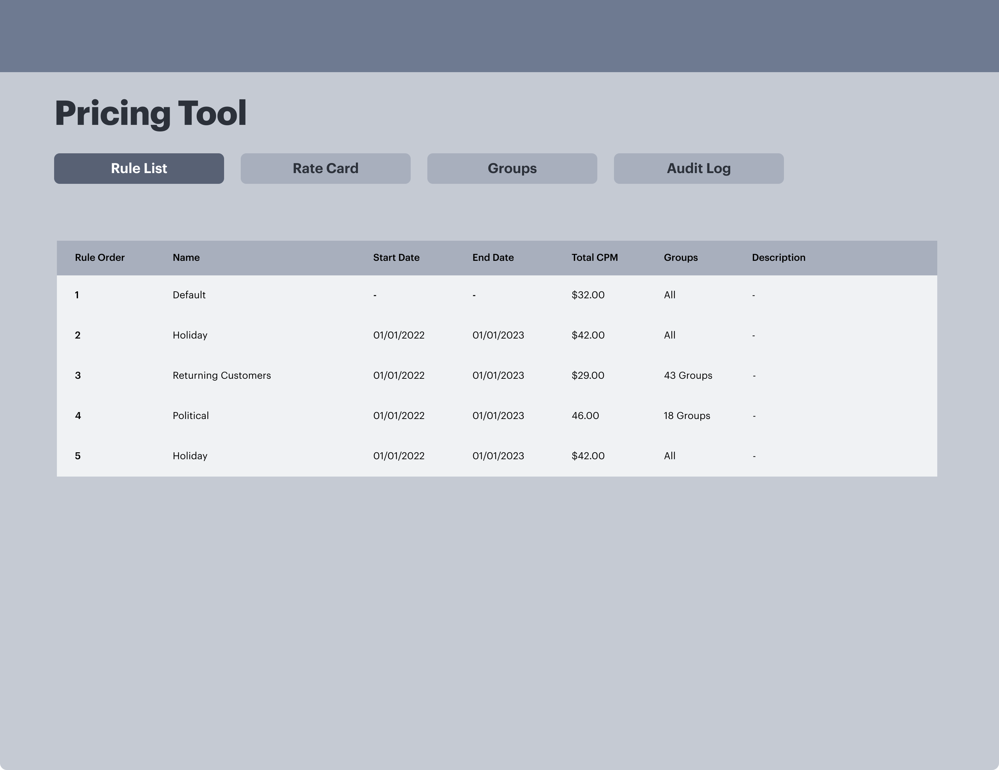This screenshot has width=999, height=770.
Task: View the Audit Log tab
Action: [x=699, y=168]
